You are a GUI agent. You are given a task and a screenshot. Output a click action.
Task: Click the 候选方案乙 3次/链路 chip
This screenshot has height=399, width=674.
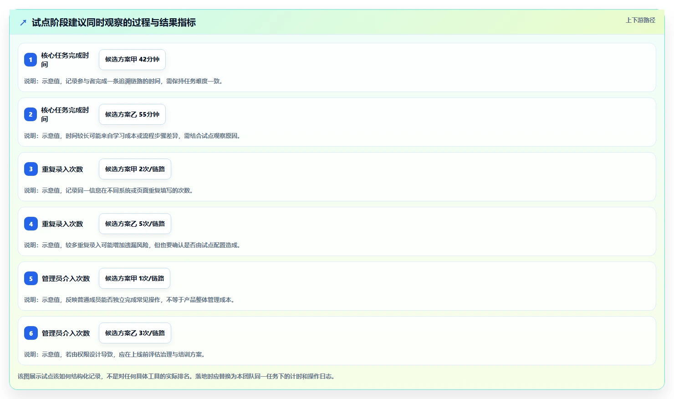click(x=135, y=333)
